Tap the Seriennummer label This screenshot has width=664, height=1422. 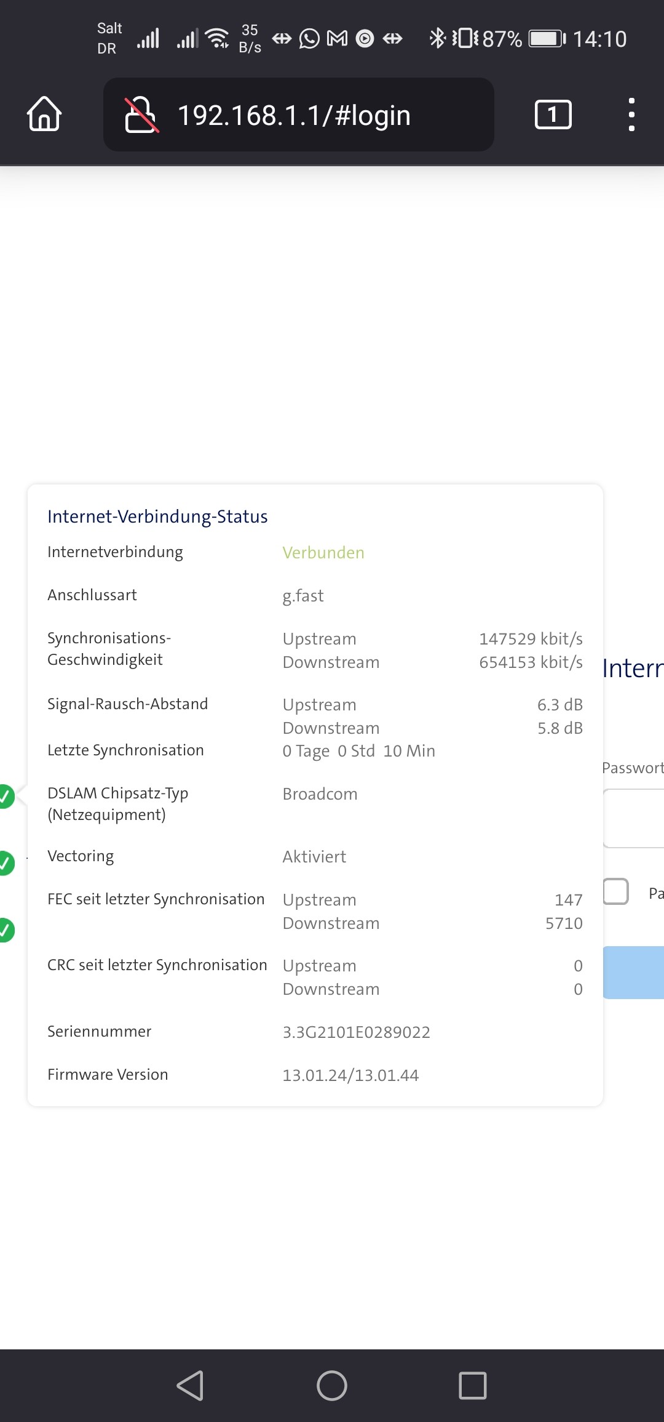pos(99,1032)
